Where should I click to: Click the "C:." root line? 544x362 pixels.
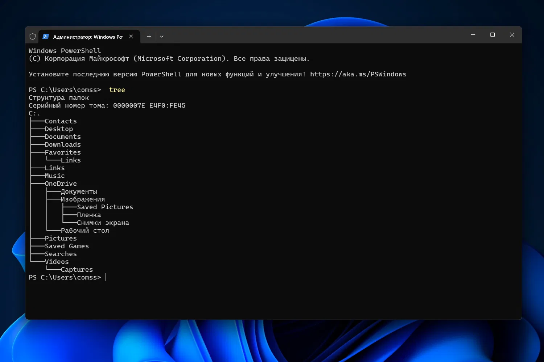pos(34,113)
